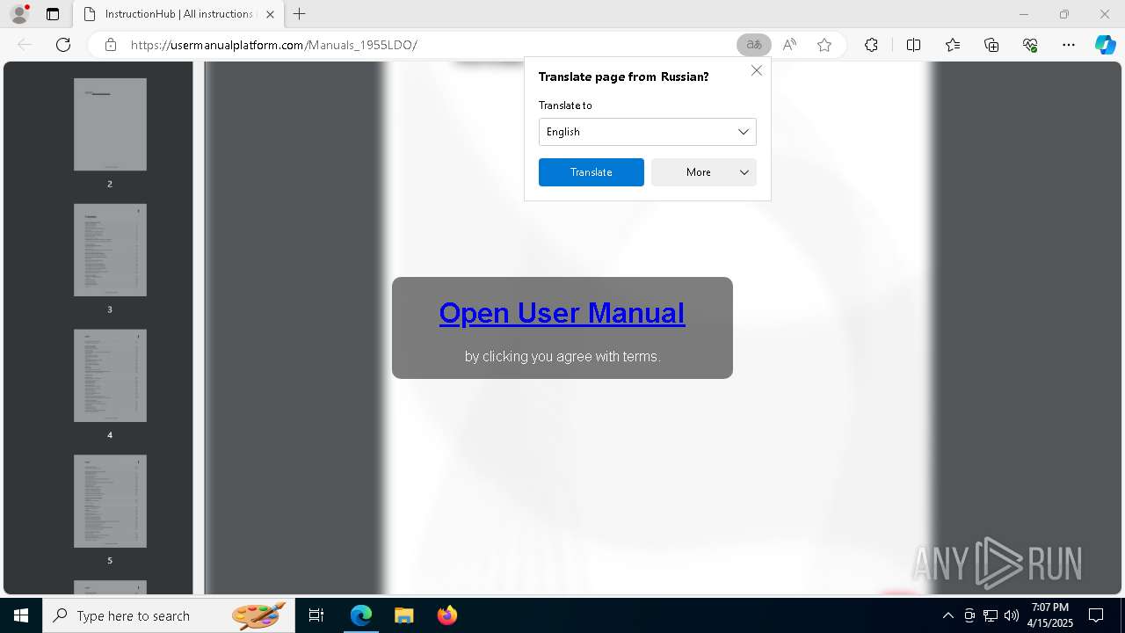Open the Edge profile avatar icon
This screenshot has width=1125, height=633.
pos(19,14)
